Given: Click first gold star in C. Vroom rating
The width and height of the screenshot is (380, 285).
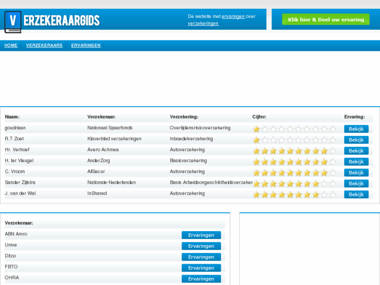Looking at the screenshot, I should point(256,173).
